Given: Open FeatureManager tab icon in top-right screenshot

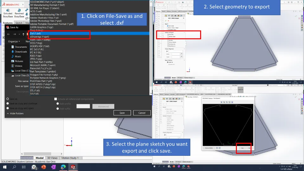Looking at the screenshot, I should click(x=166, y=16).
